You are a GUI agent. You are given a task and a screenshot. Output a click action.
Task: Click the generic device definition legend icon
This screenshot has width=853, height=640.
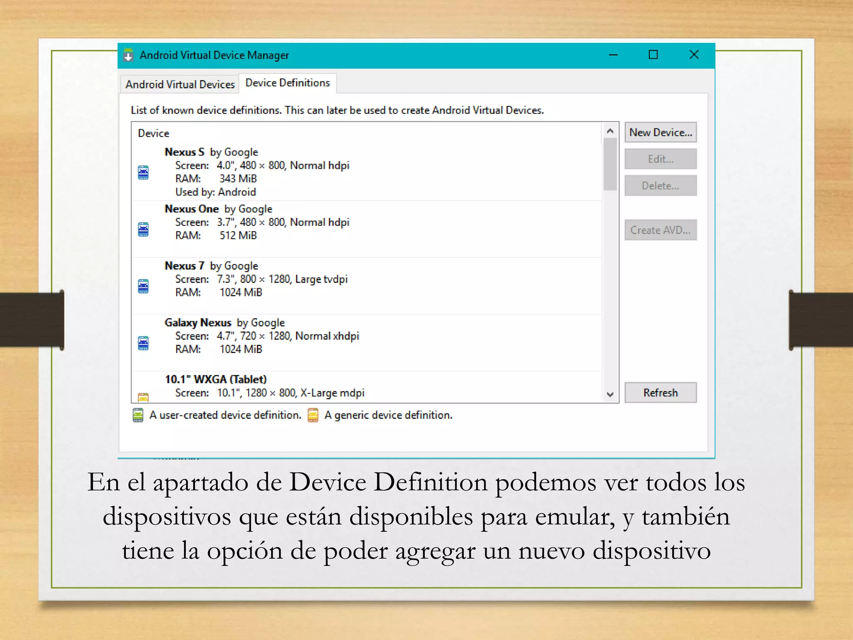(x=313, y=415)
